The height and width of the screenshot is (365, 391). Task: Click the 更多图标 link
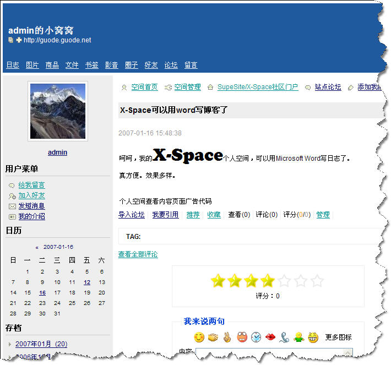tap(338, 337)
